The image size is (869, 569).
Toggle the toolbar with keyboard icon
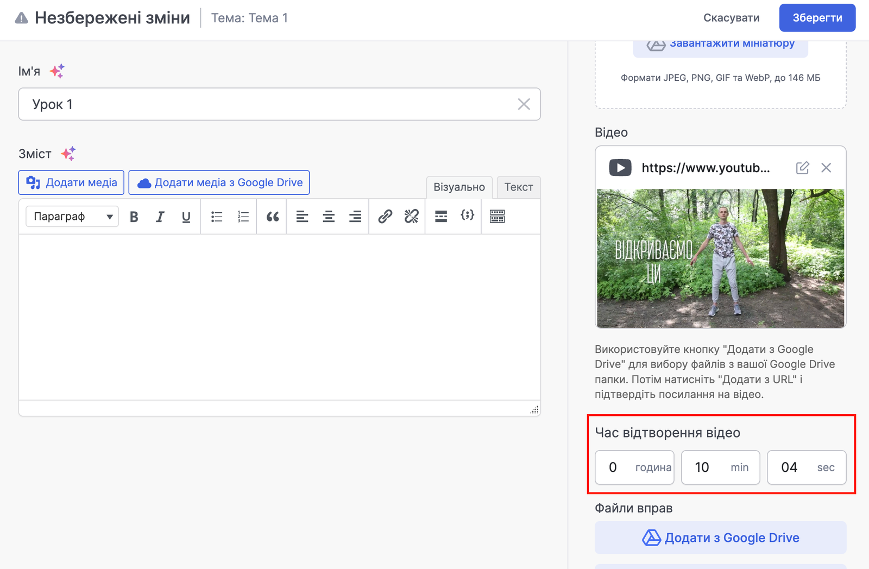(498, 217)
